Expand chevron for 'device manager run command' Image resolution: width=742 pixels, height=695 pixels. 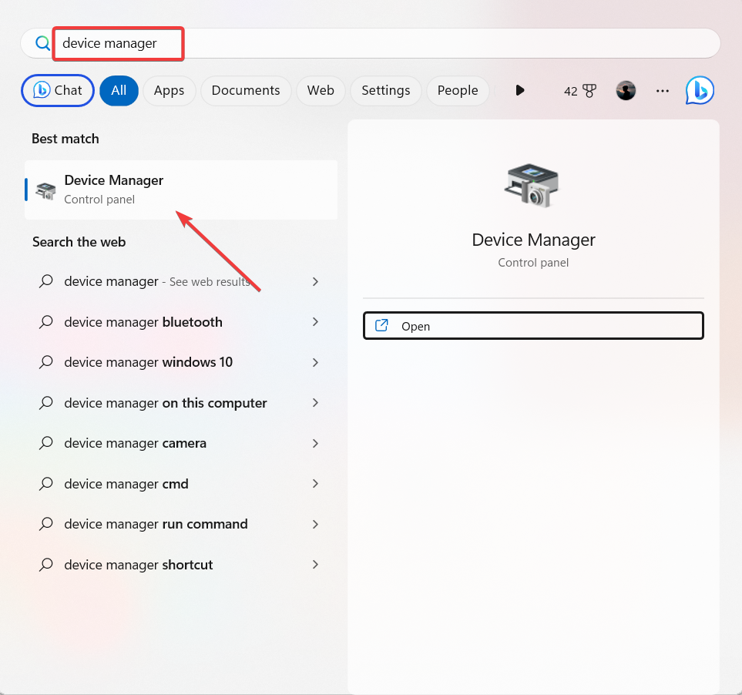[316, 524]
